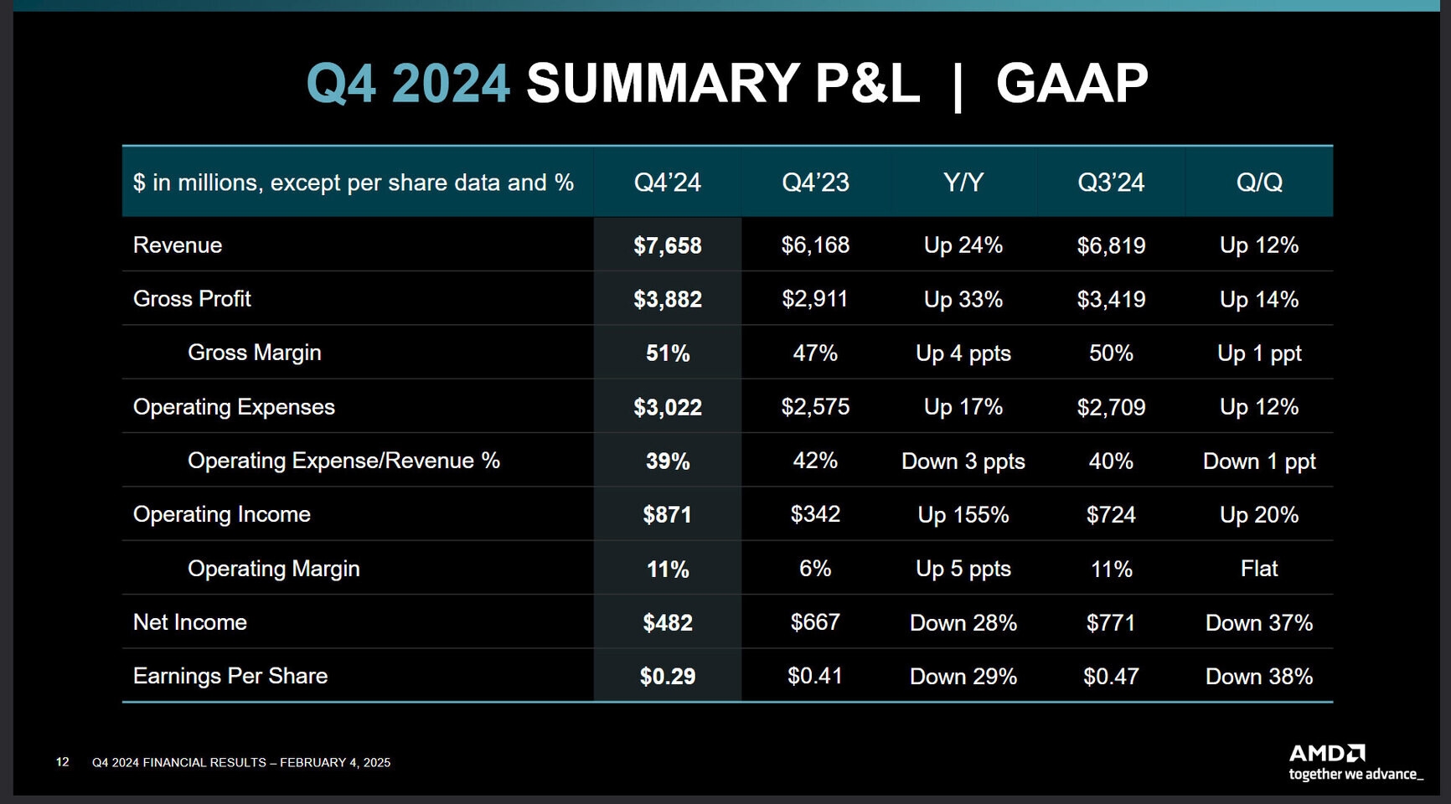Select the 'Up 33%' gross profit cell

963,299
